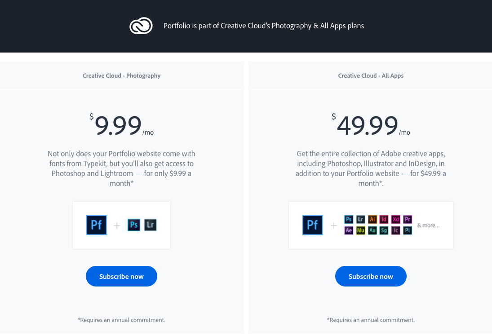Click the Photoshop icon in the Photography plan

133,225
